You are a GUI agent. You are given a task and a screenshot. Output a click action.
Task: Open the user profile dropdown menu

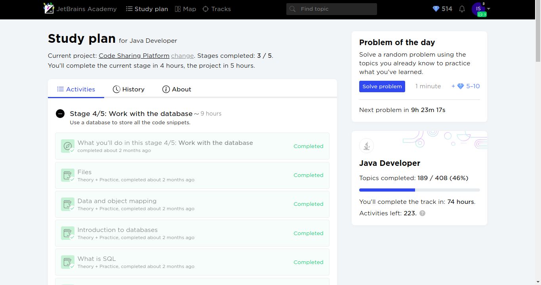point(481,9)
